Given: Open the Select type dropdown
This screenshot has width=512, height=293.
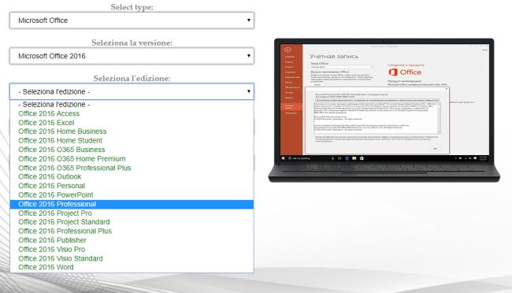Looking at the screenshot, I should pyautogui.click(x=132, y=20).
